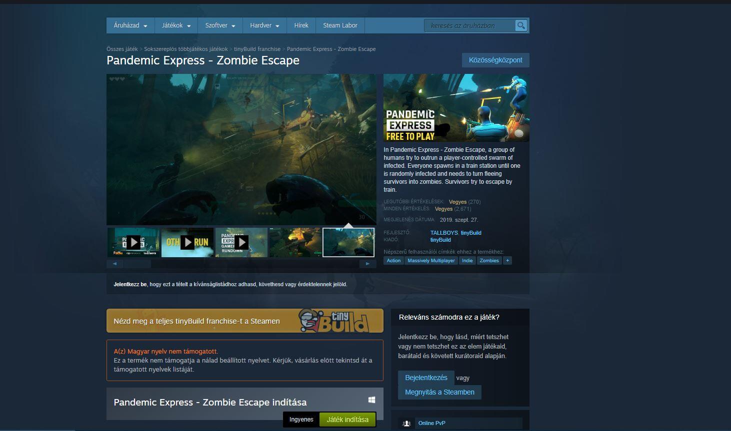Click the store search input field
731x431 pixels.
click(x=469, y=25)
